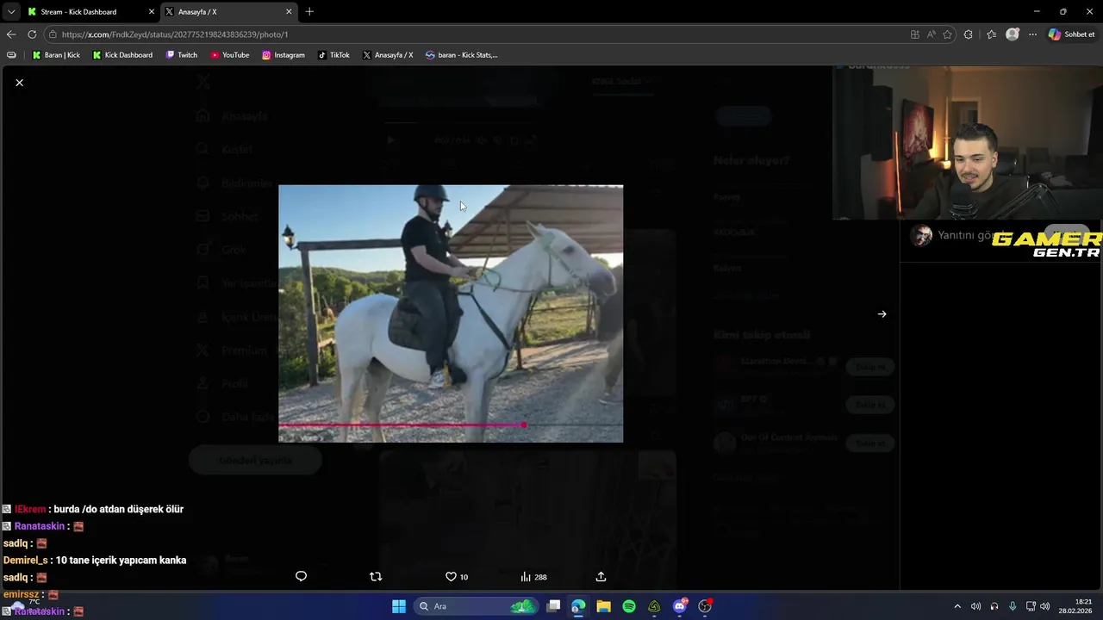The height and width of the screenshot is (620, 1103).
Task: Close the photo viewer with the X
Action: (x=19, y=83)
